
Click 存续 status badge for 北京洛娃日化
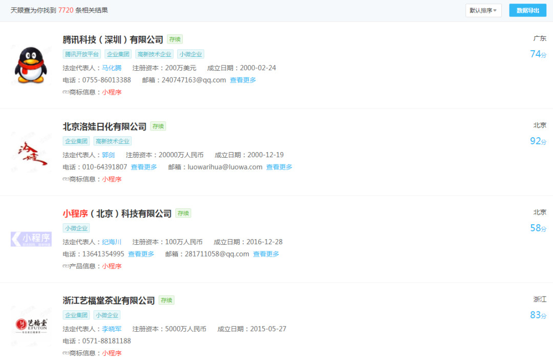tap(158, 126)
